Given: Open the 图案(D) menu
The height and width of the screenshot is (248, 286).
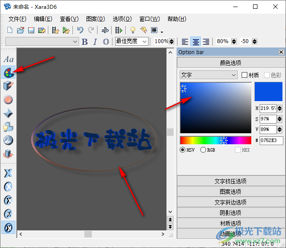Looking at the screenshot, I should (x=95, y=19).
